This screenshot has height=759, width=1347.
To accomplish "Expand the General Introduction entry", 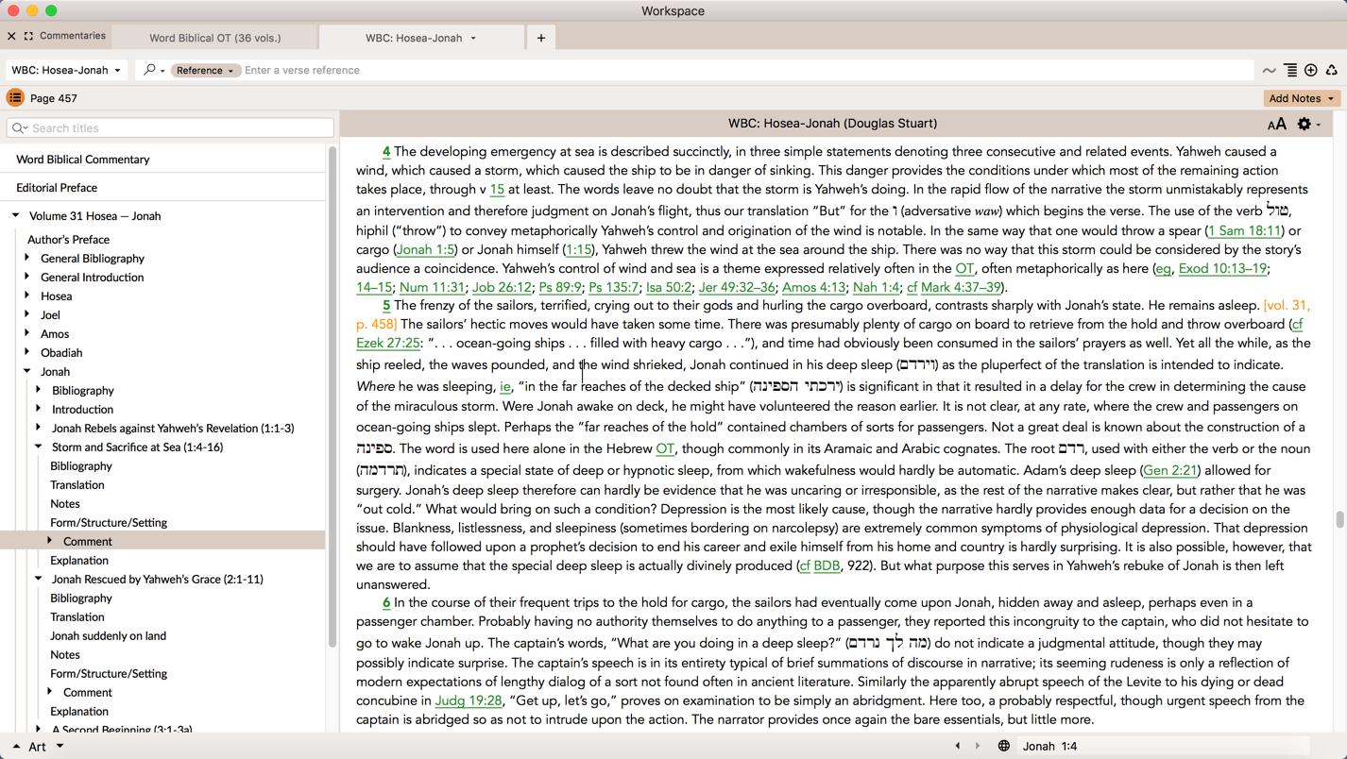I will tap(27, 277).
